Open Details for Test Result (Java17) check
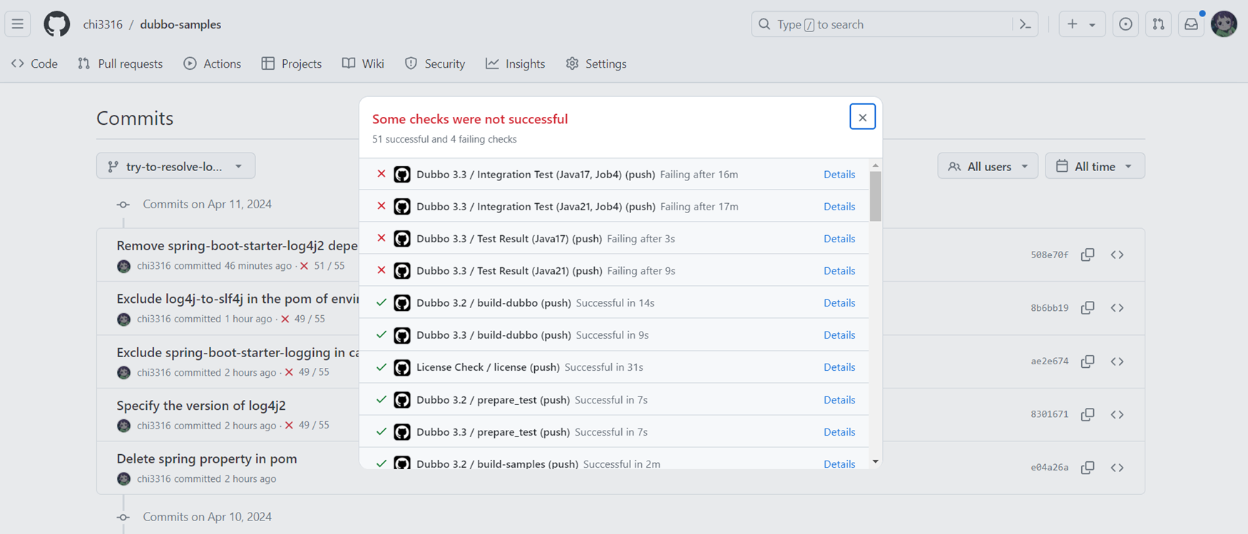Viewport: 1248px width, 534px height. [x=839, y=239]
